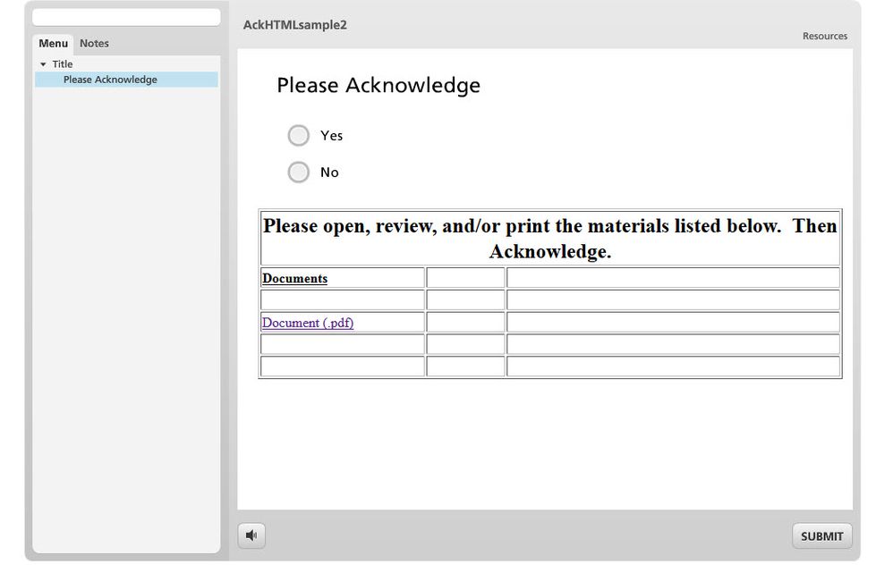Click the empty middle cell beside Document (.pdf)
The width and height of the screenshot is (893, 573).
point(465,323)
